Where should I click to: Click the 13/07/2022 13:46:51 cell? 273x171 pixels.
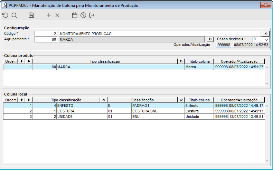[246, 117]
